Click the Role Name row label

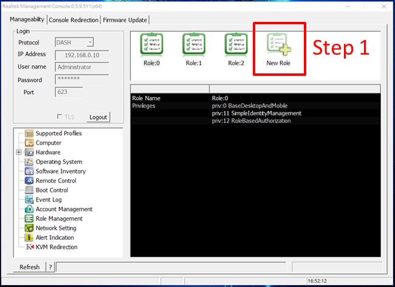click(146, 98)
